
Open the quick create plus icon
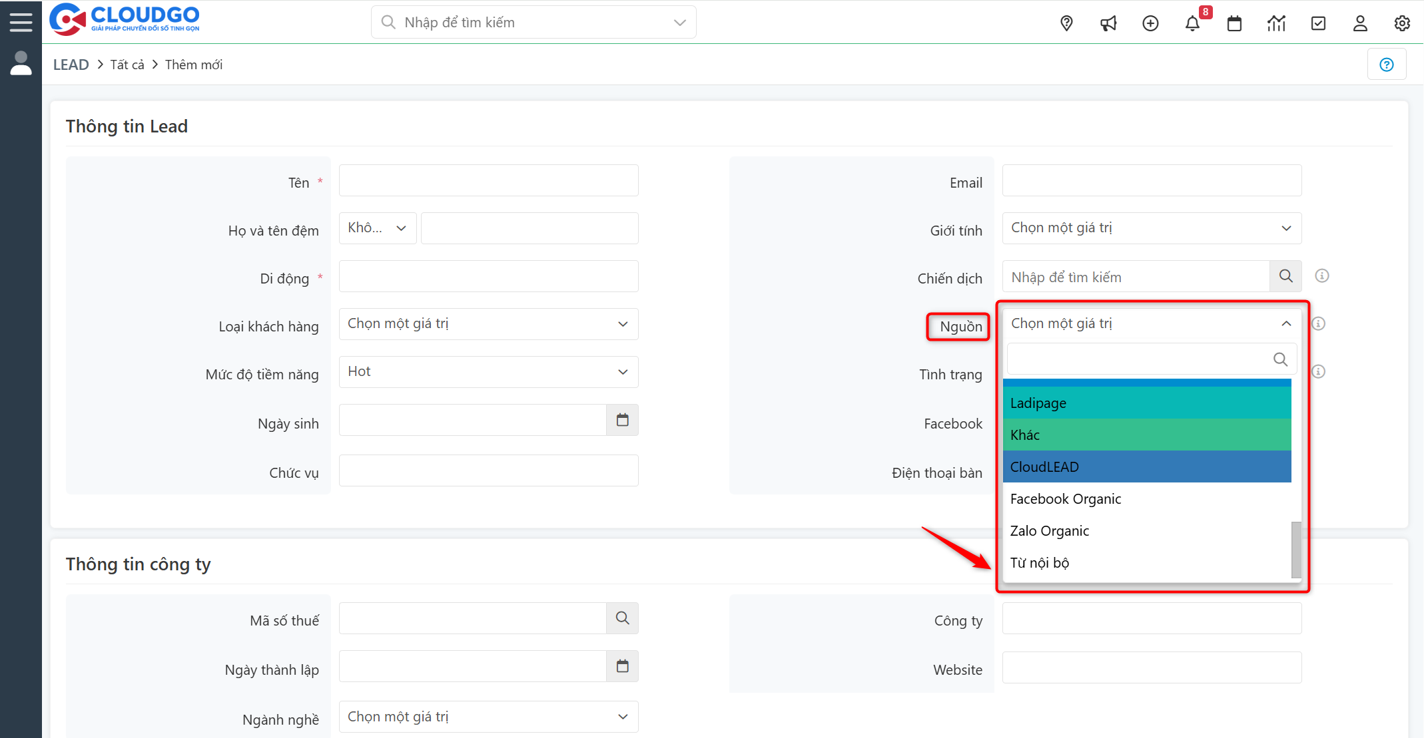tap(1150, 23)
